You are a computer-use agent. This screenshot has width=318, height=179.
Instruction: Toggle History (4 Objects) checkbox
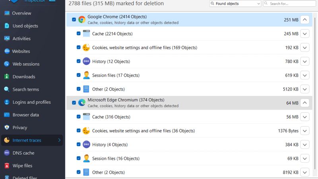[78, 144]
